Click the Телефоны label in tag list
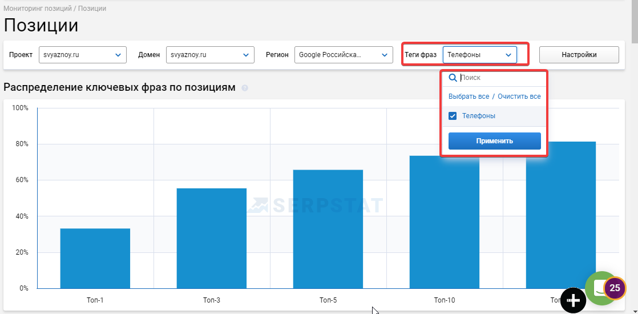 pyautogui.click(x=478, y=116)
